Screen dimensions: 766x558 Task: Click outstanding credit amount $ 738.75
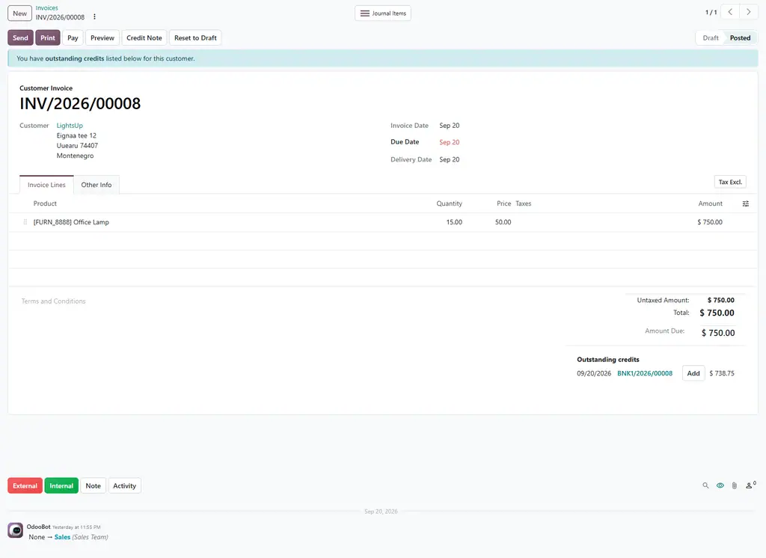[722, 373]
